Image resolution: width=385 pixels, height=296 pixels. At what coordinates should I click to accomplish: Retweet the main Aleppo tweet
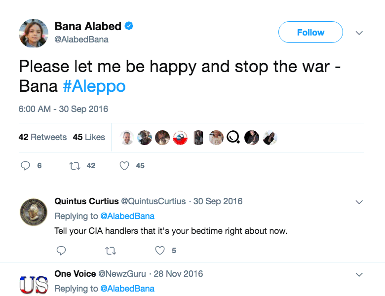coord(75,166)
